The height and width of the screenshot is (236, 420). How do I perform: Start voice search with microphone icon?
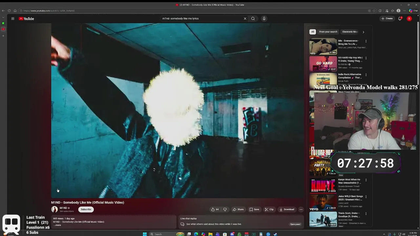pyautogui.click(x=264, y=19)
